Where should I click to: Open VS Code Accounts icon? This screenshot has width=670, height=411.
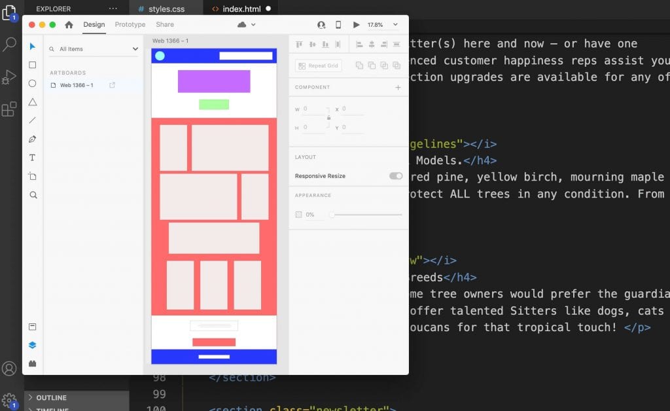point(9,368)
